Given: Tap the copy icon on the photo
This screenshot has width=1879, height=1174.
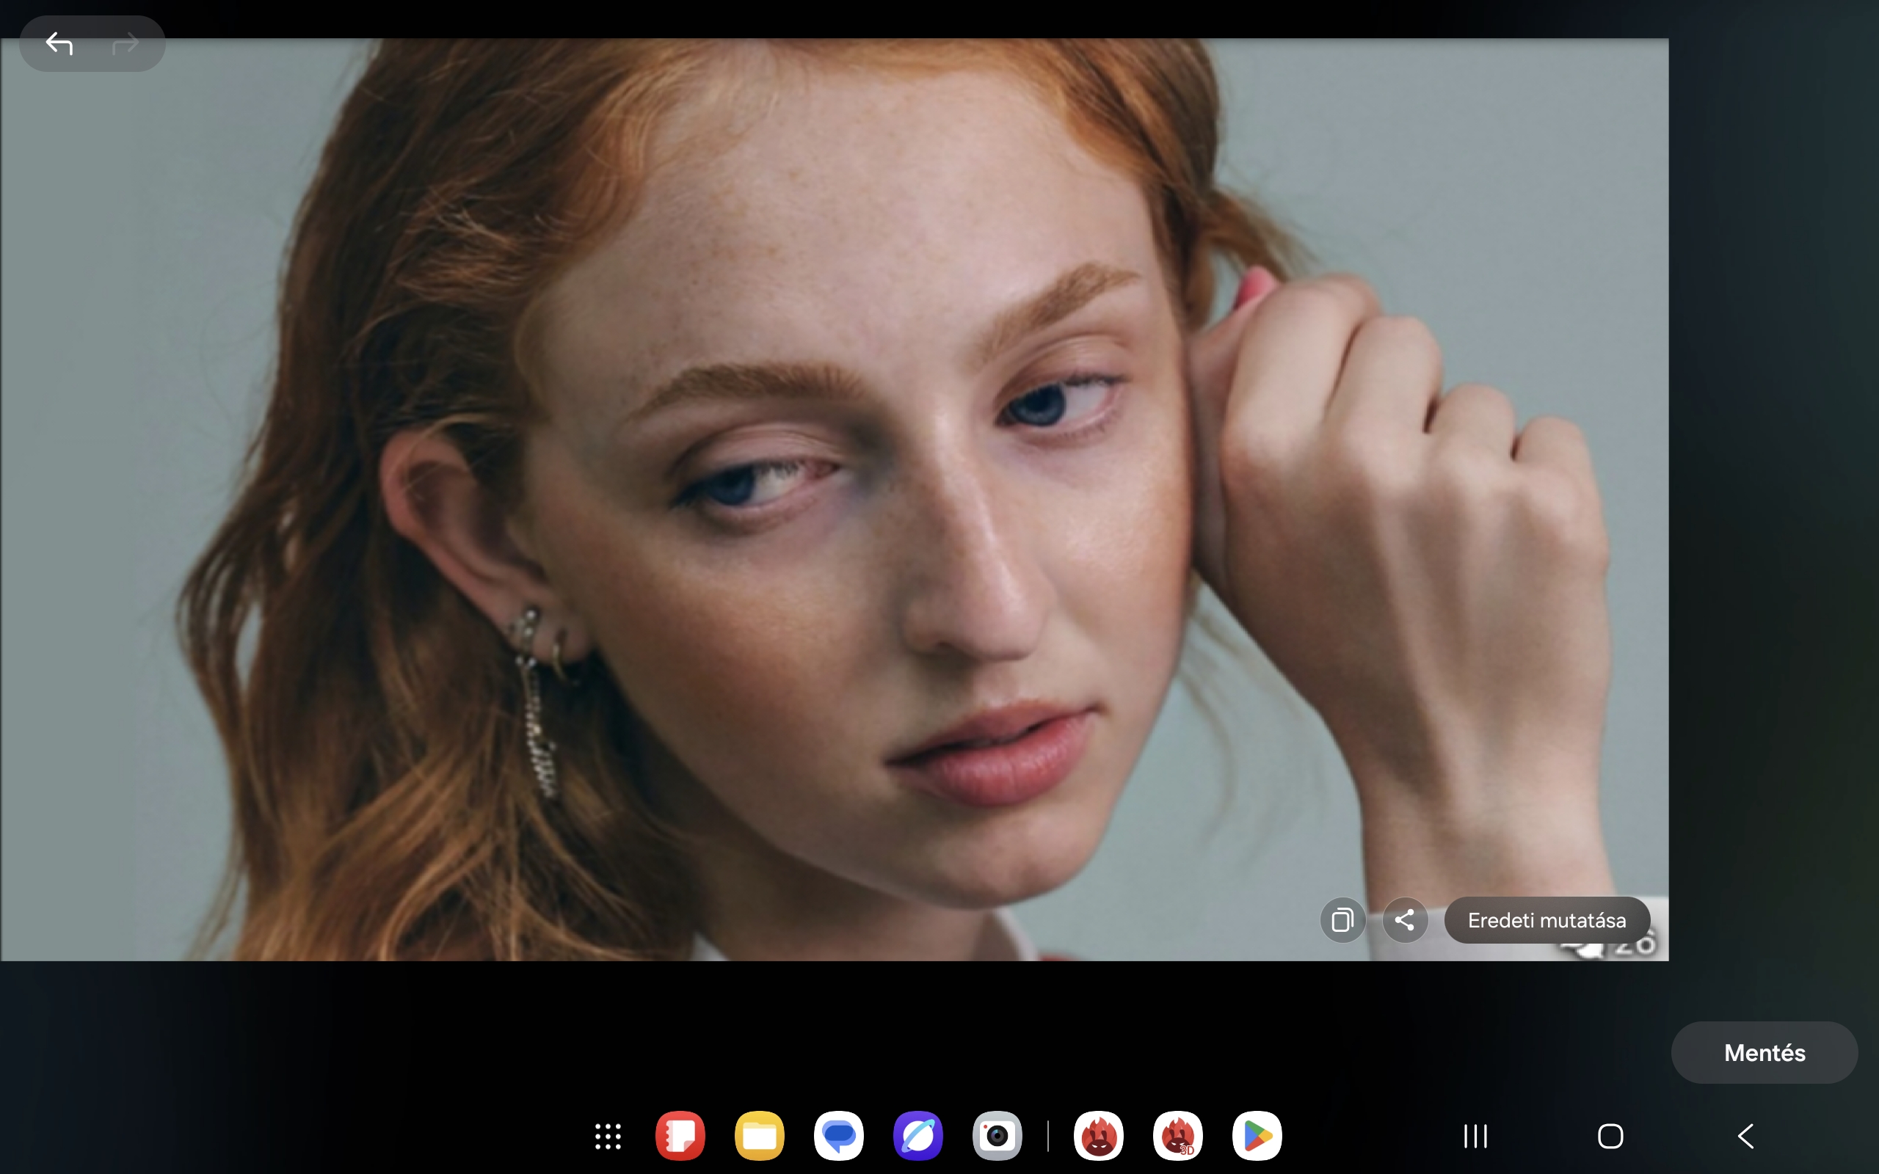Looking at the screenshot, I should tap(1342, 920).
